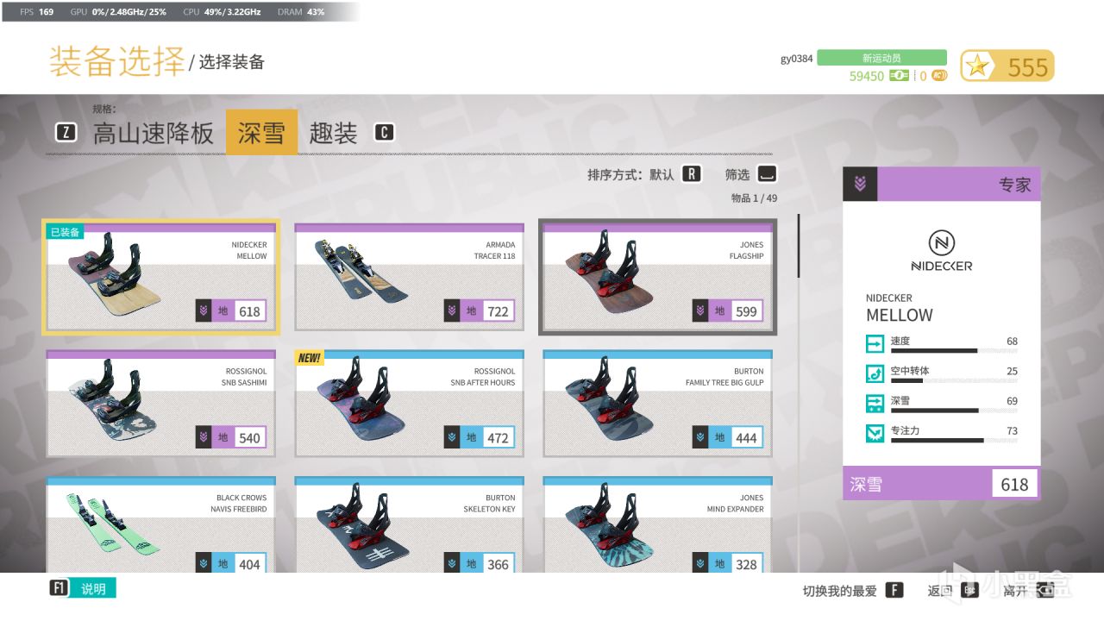Click the 专注力 stat bar
Screen dimensions: 1104x621
pos(954,440)
